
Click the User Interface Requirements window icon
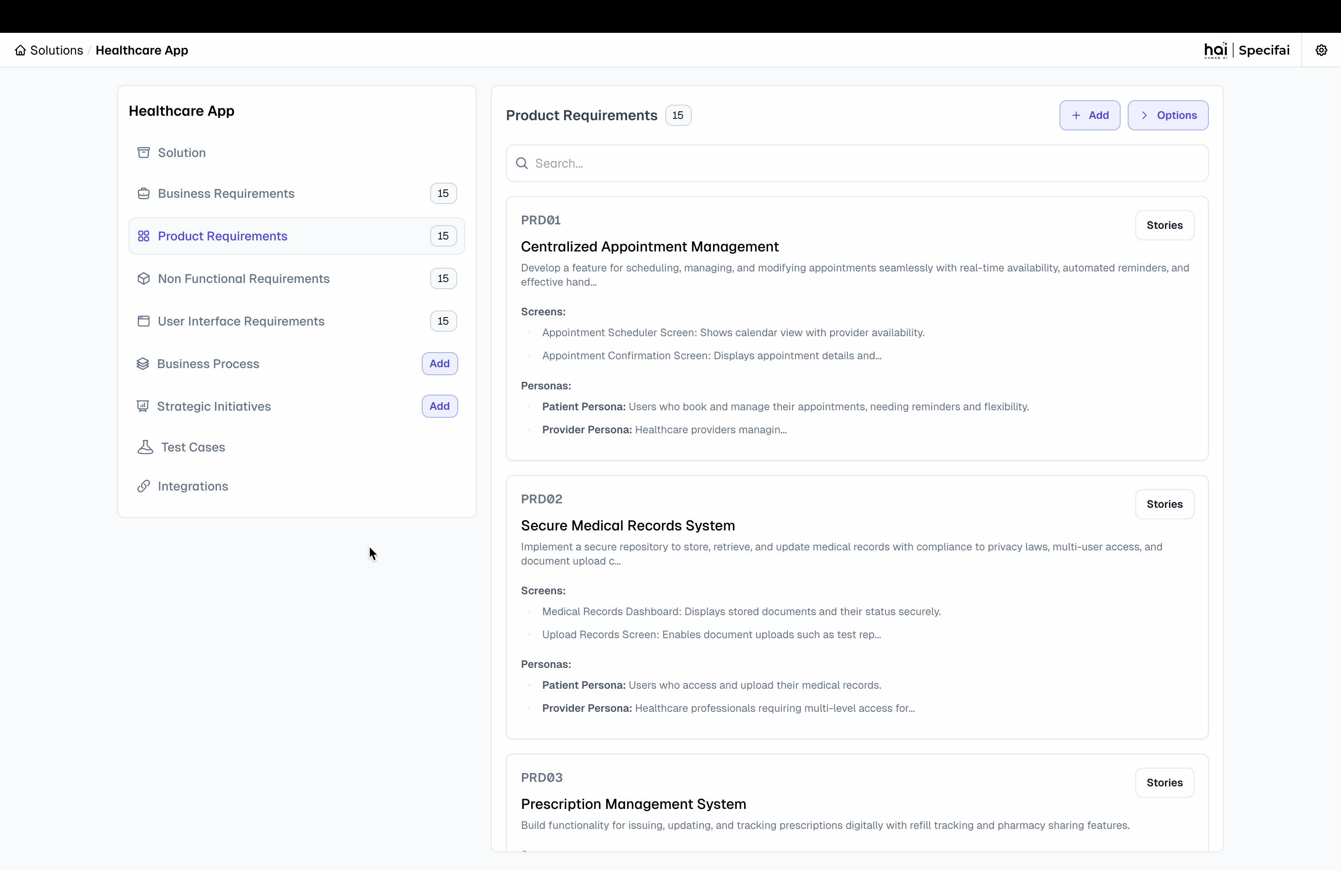point(144,321)
